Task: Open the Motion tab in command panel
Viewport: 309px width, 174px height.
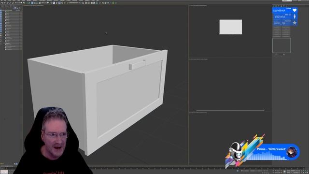Action: [x=281, y=6]
